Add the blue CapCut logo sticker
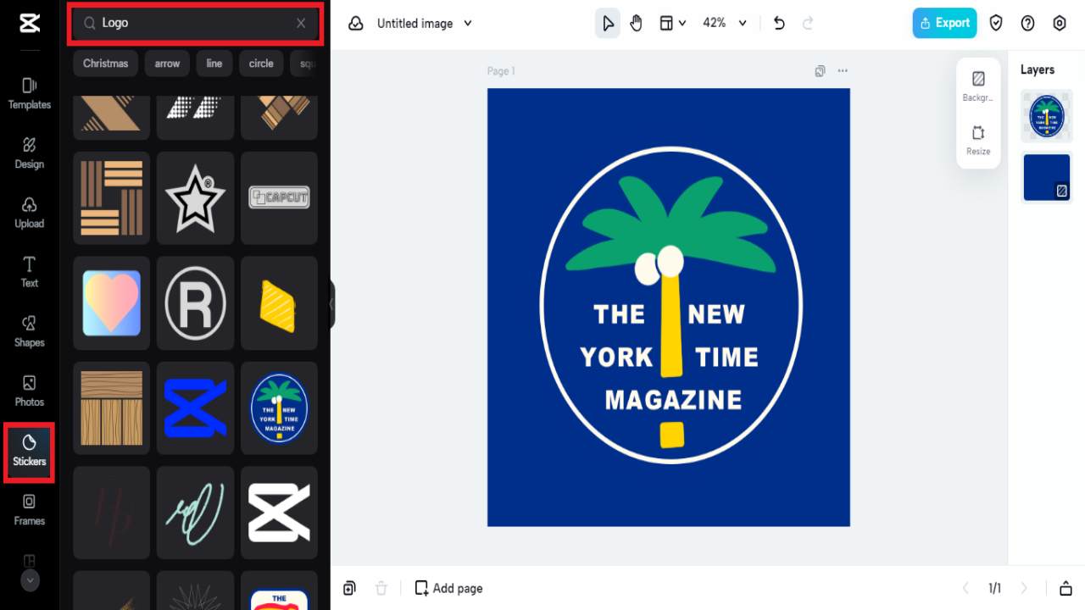Viewport: 1085px width, 610px height. click(195, 408)
